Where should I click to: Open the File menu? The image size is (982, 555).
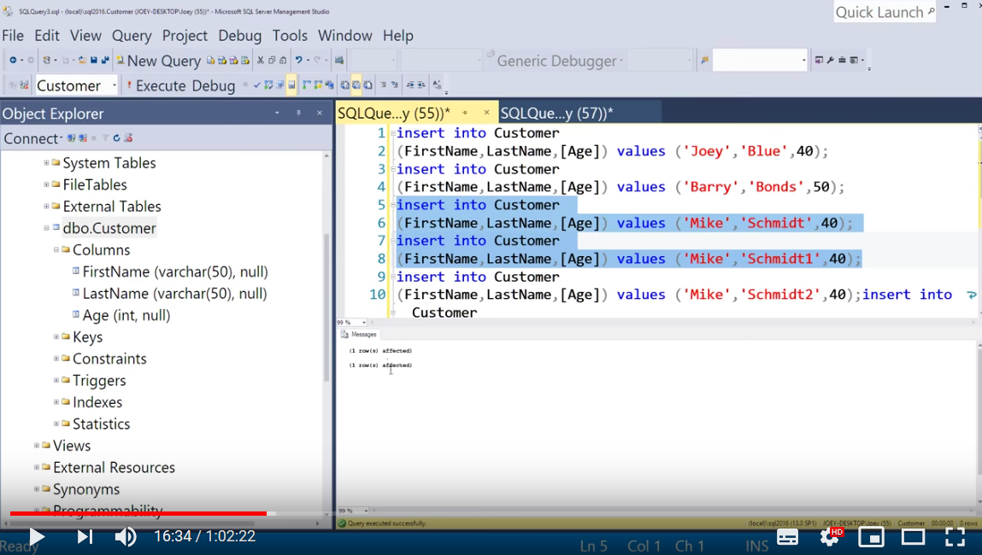13,36
